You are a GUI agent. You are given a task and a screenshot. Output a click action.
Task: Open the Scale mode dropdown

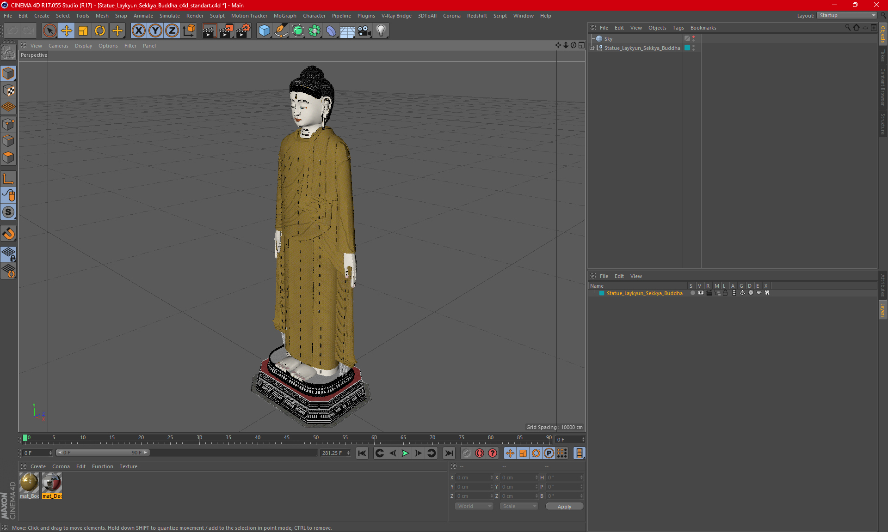tap(519, 506)
